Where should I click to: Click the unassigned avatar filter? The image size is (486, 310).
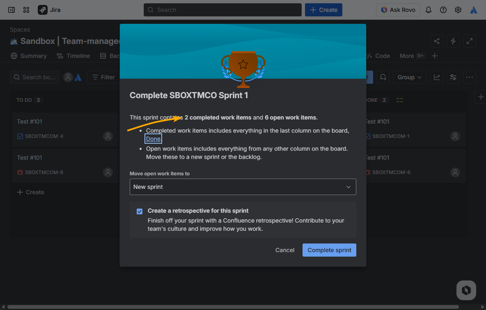(x=68, y=77)
